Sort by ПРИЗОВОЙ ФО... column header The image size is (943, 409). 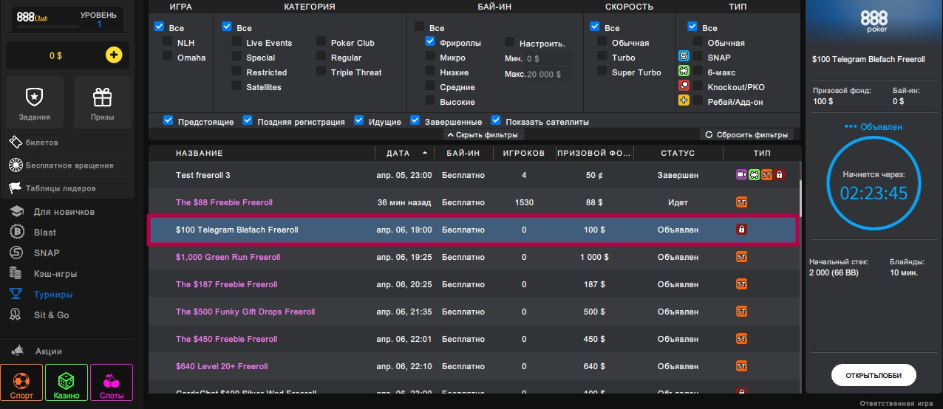pyautogui.click(x=595, y=154)
